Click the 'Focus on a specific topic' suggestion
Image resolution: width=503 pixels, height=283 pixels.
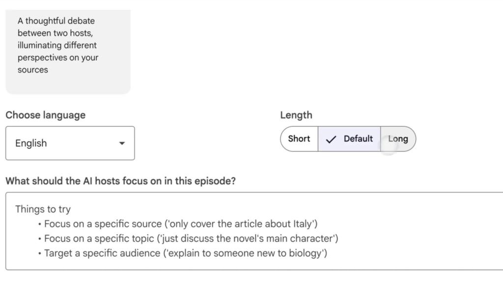pos(191,238)
